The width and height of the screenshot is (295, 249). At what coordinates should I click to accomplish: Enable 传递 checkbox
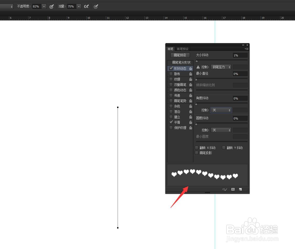[171, 95]
